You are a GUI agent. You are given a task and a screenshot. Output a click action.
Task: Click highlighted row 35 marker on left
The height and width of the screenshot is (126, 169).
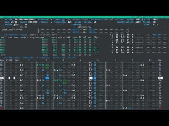click(x=2, y=78)
